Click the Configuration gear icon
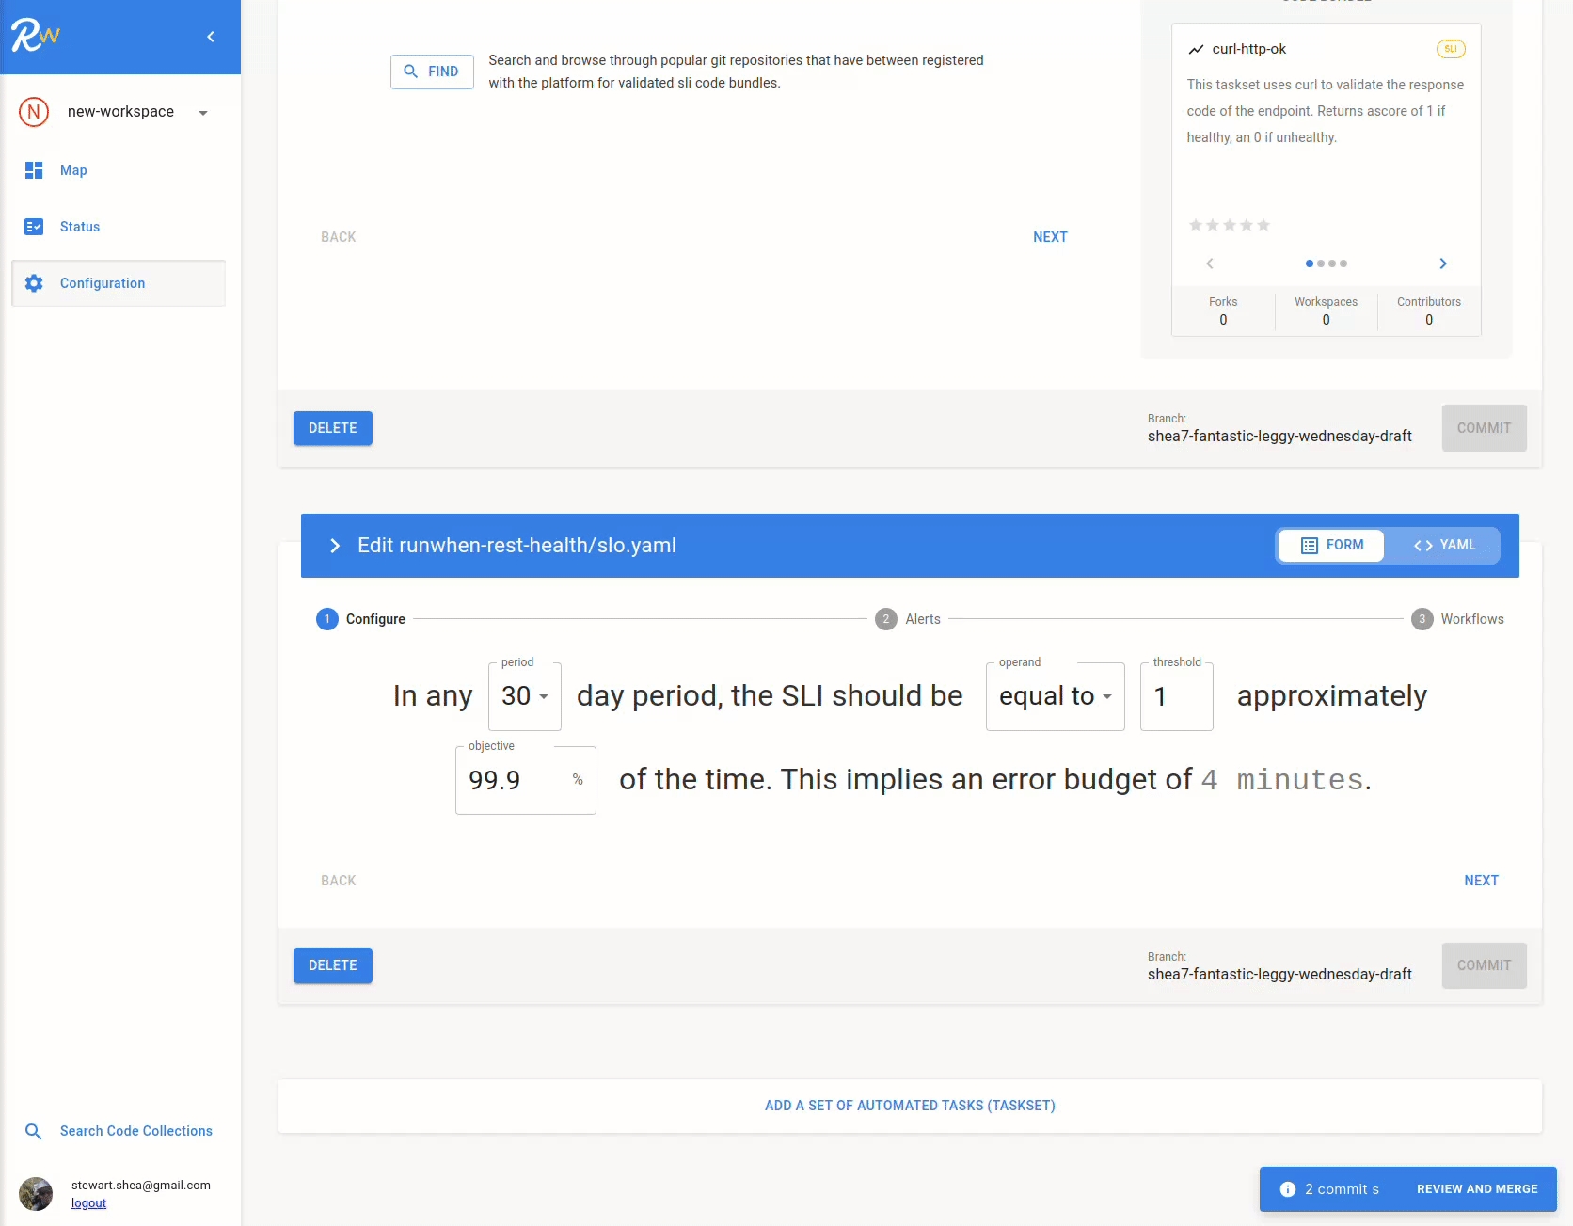The height and width of the screenshot is (1226, 1573). pyautogui.click(x=34, y=283)
